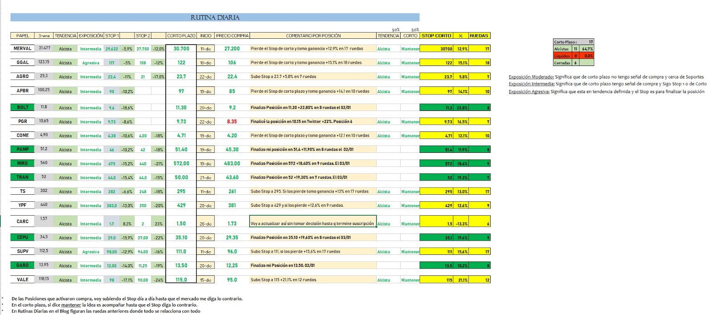Select the CARC ticker cell
Screen dimensions: 713x315
pos(23,221)
